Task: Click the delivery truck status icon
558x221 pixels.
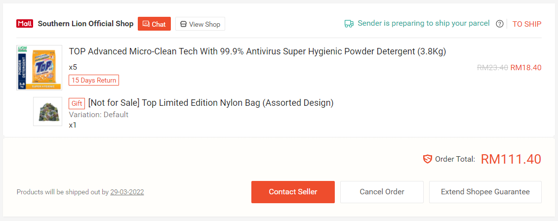Action: tap(349, 23)
